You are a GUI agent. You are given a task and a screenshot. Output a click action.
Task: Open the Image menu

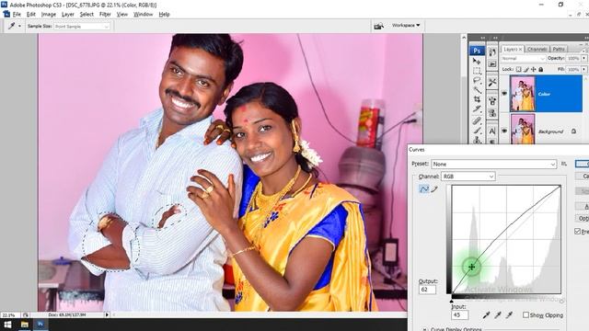(49, 15)
